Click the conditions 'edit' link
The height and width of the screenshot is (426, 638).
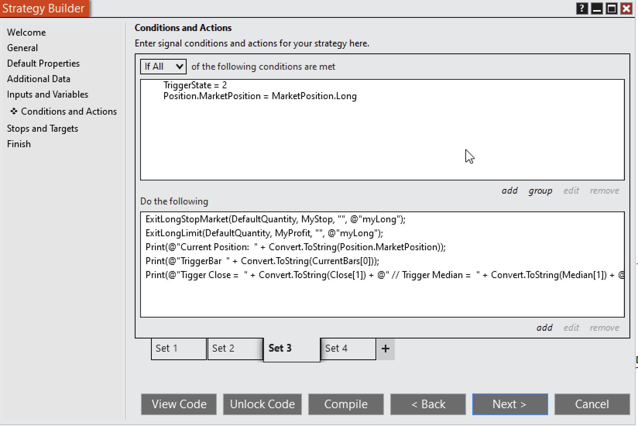coord(571,191)
